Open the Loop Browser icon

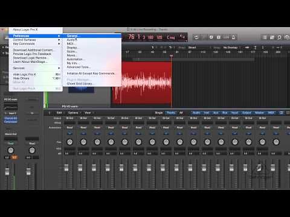[279, 37]
